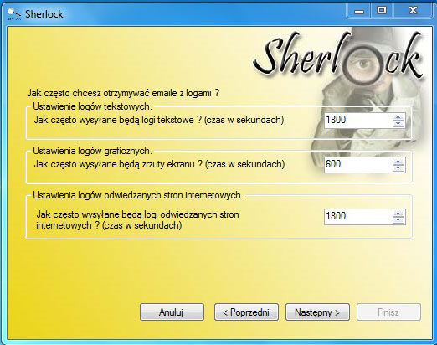Viewport: 437px width, 345px height.
Task: Click the Anuluj button
Action: [x=172, y=312]
